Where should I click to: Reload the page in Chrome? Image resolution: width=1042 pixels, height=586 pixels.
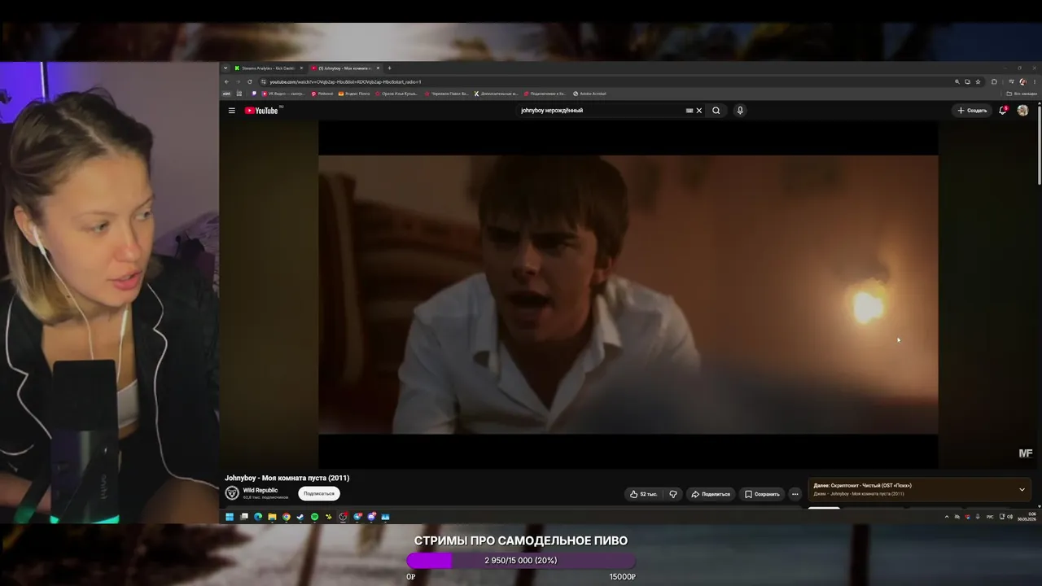250,82
